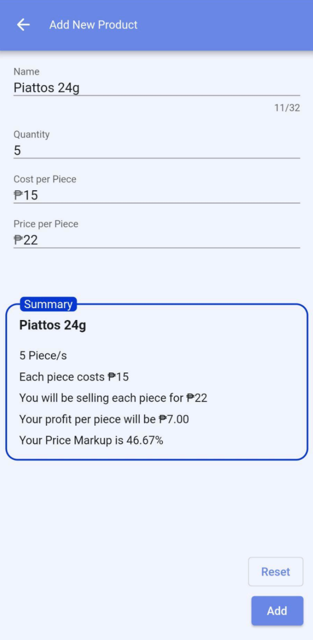
Task: Click the Summary badge label
Action: pyautogui.click(x=48, y=304)
